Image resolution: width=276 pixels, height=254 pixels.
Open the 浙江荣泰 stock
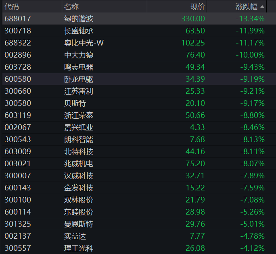tap(79, 116)
